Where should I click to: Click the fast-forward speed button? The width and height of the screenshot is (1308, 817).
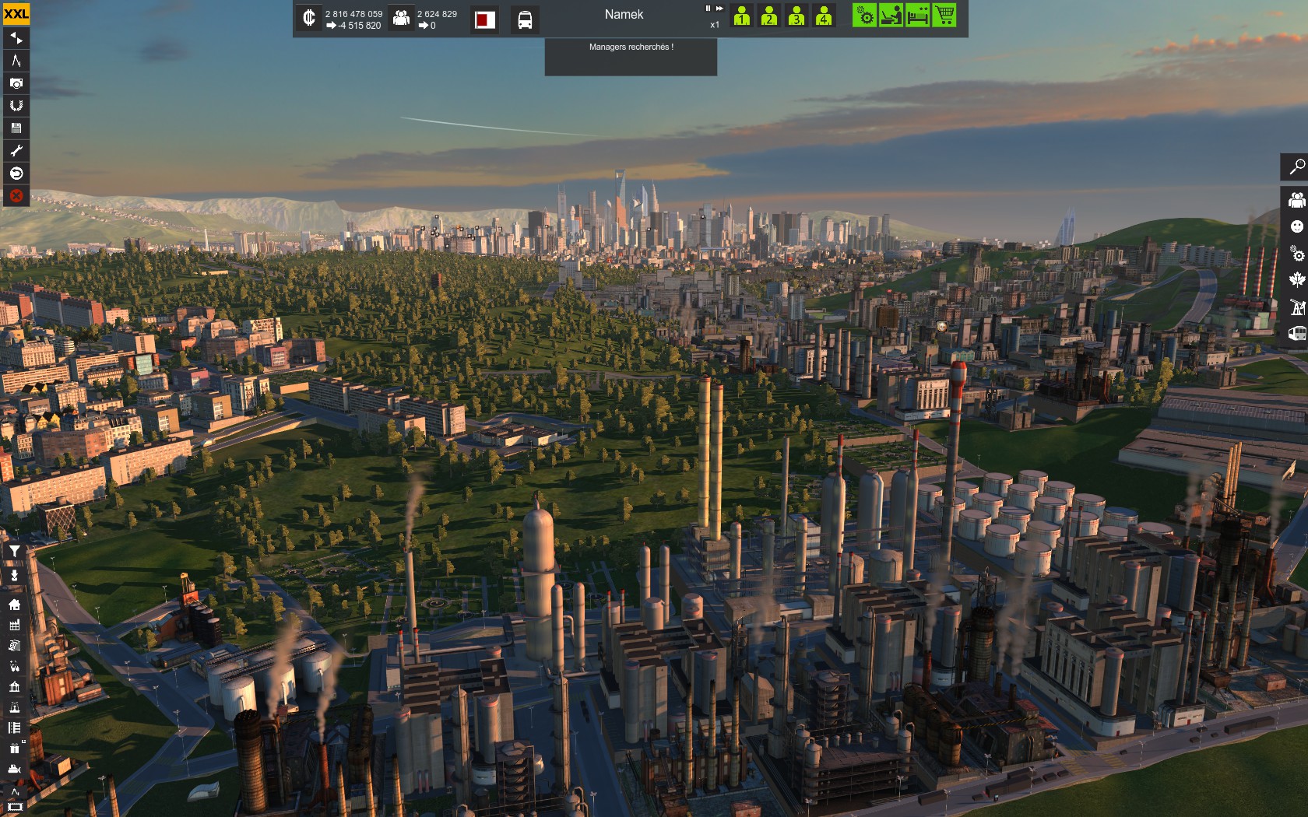[719, 9]
